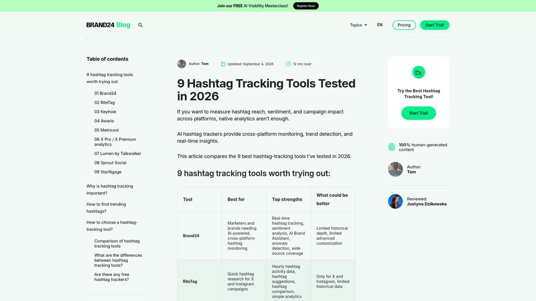Jump to 02 RiteTag in contents

pyautogui.click(x=104, y=102)
